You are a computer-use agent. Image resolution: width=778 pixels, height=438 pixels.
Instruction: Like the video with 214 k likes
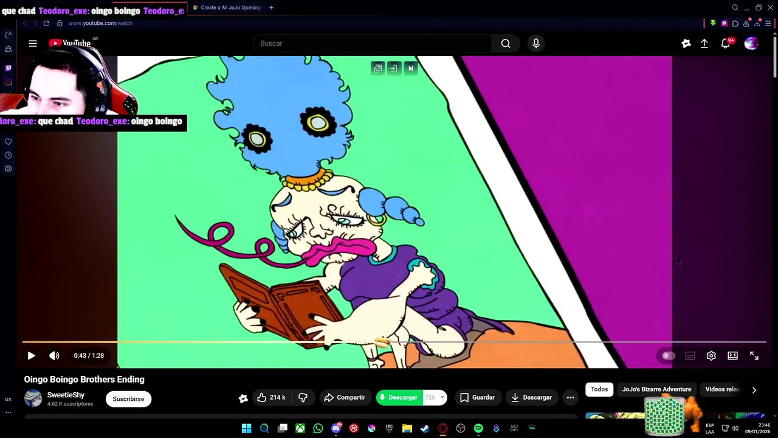coord(271,398)
